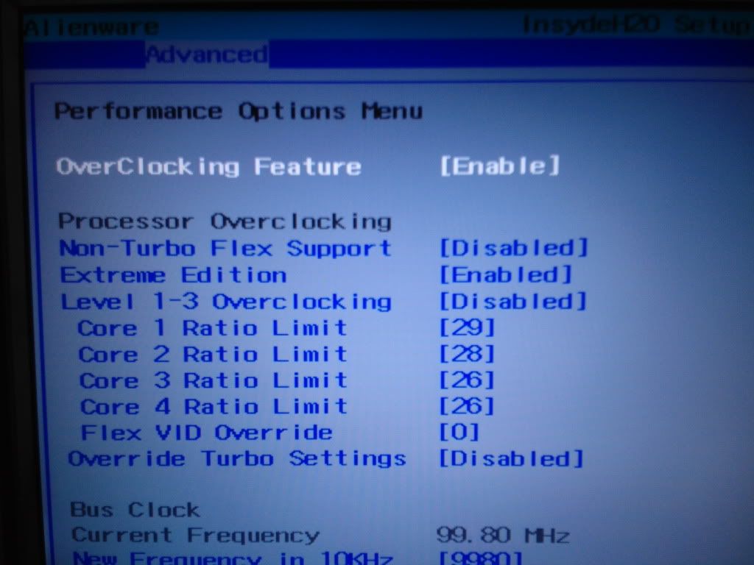Change Override Turbo Settings Disabled value
Image resolution: width=754 pixels, height=565 pixels.
pyautogui.click(x=511, y=458)
